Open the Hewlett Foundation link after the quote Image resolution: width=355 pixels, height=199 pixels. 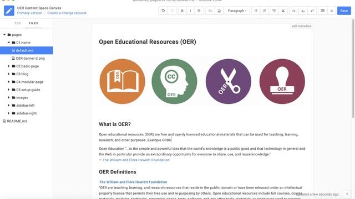click(136, 160)
